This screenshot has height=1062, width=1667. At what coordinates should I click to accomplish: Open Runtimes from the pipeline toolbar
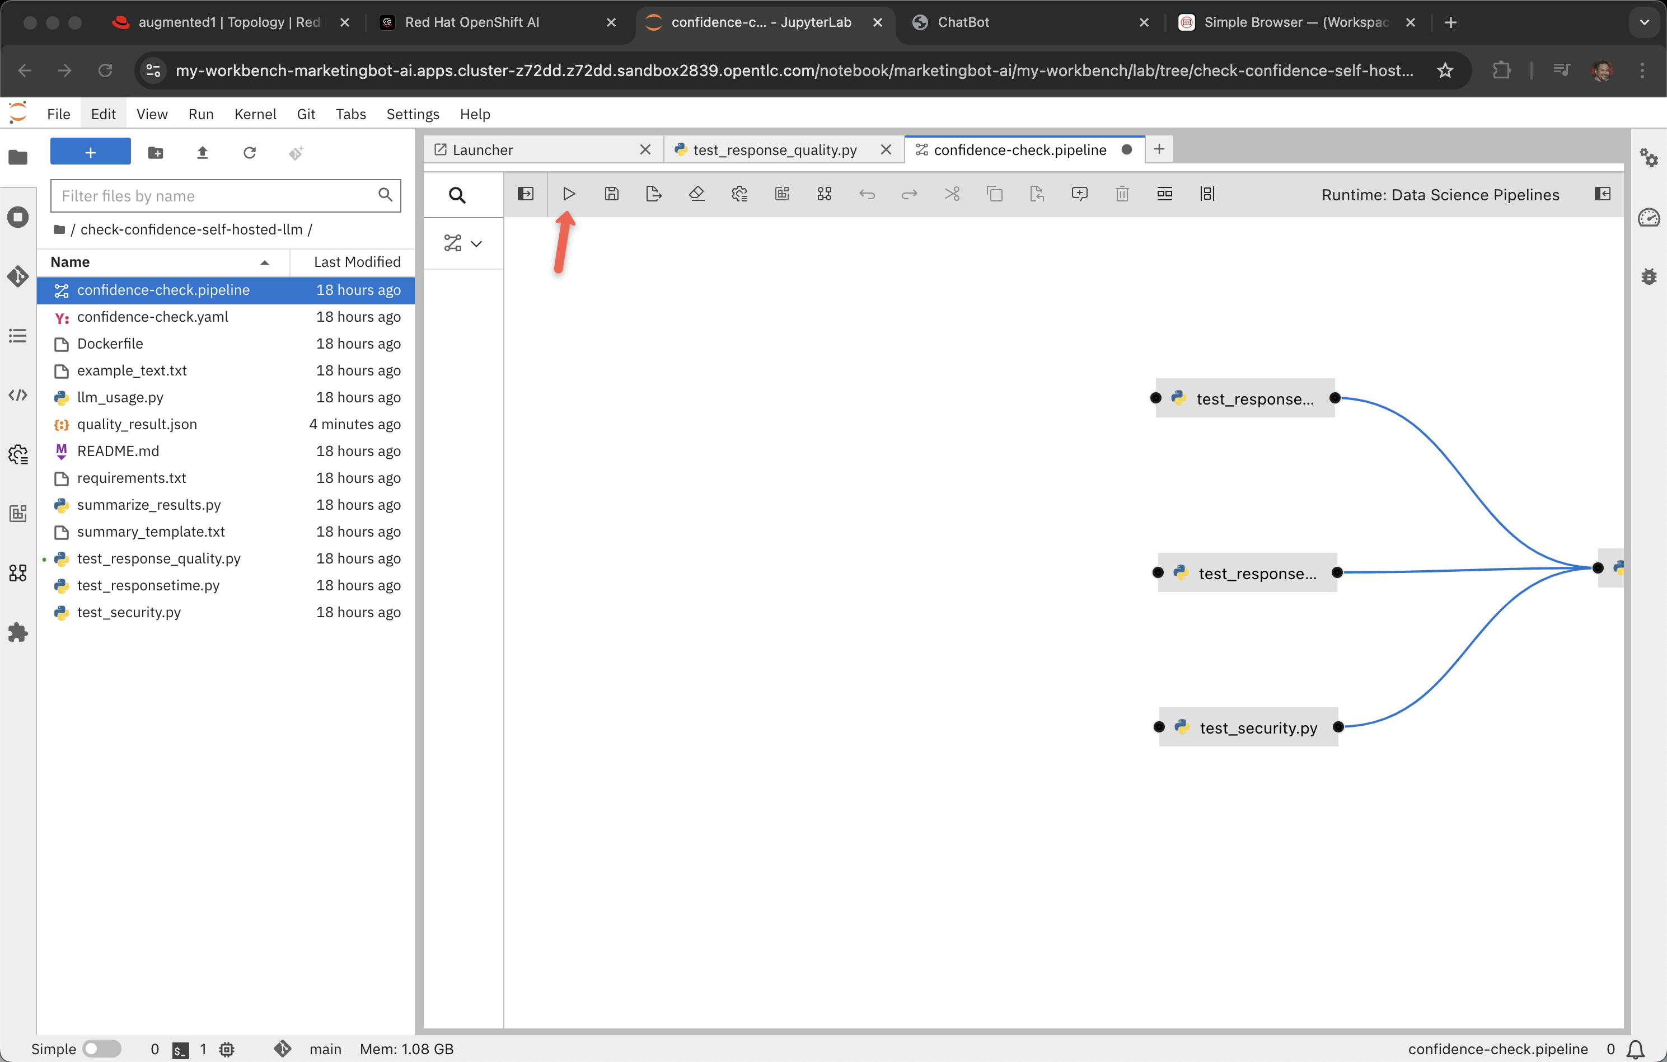pyautogui.click(x=739, y=194)
